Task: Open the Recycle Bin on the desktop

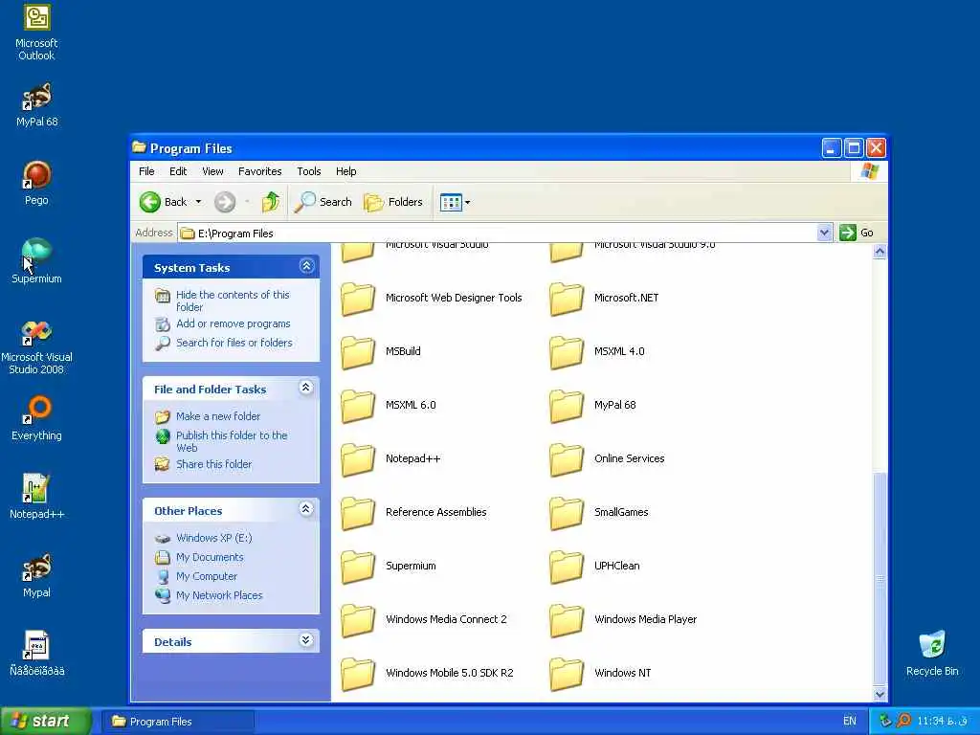Action: point(932,654)
